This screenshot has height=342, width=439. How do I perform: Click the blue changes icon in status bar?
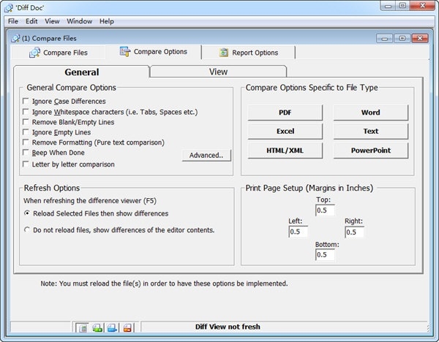[x=112, y=327]
